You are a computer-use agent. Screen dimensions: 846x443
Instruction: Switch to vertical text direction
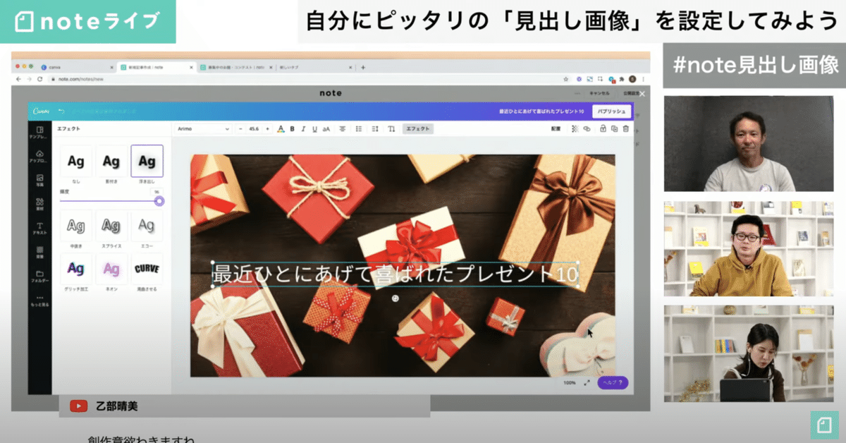coord(391,129)
